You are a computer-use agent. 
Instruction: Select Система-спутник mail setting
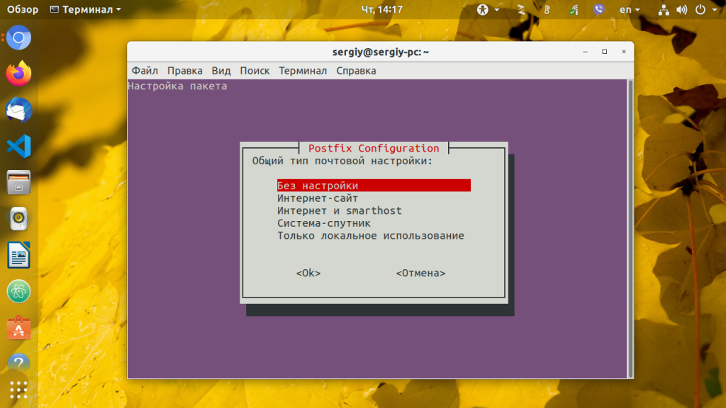[323, 223]
